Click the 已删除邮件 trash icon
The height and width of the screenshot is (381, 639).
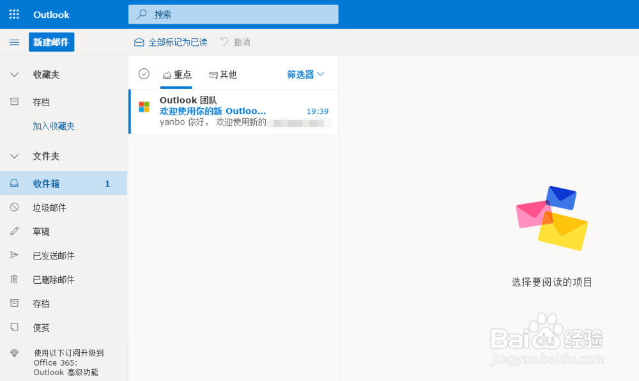(x=14, y=279)
